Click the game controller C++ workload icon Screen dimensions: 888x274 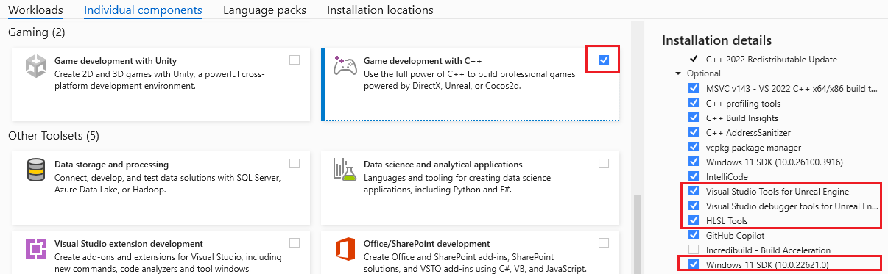click(345, 66)
